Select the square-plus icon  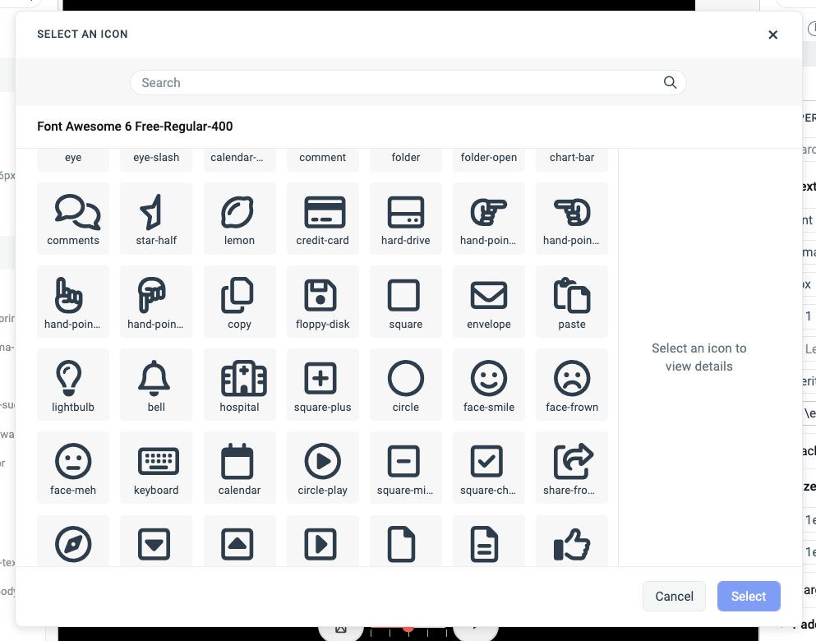click(323, 385)
